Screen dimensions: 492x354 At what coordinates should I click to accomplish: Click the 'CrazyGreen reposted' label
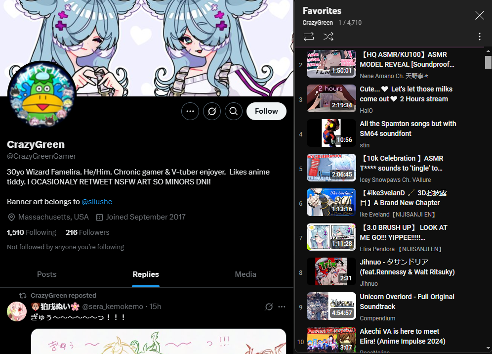point(63,295)
